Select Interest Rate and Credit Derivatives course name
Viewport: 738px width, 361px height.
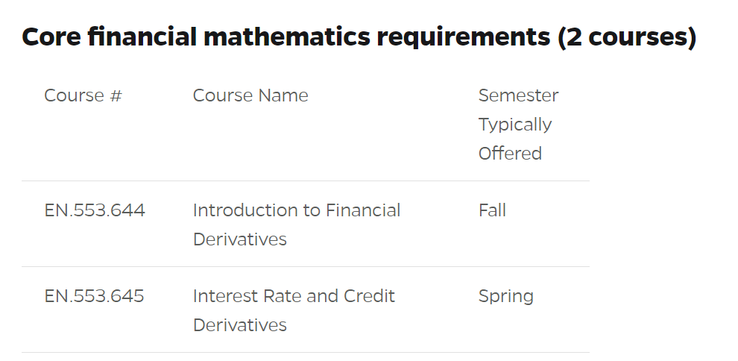pos(294,310)
